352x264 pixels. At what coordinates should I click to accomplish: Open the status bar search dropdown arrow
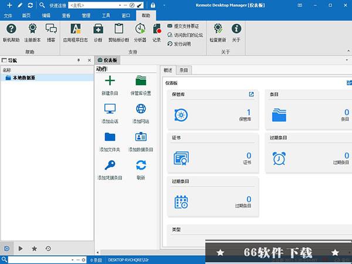click(x=72, y=260)
